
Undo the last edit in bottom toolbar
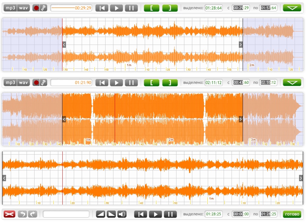pos(22,214)
